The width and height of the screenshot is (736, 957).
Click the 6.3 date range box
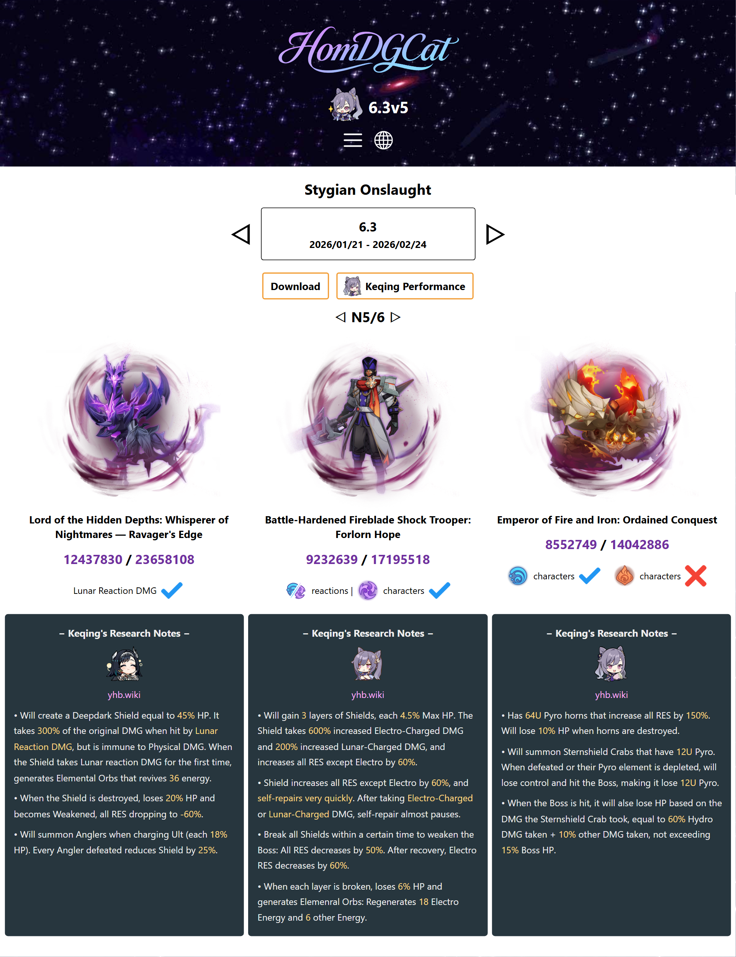pos(368,234)
